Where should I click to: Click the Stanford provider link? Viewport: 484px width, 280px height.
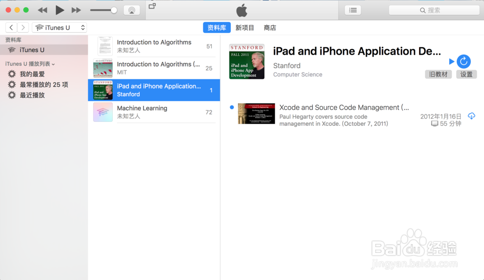pos(287,66)
